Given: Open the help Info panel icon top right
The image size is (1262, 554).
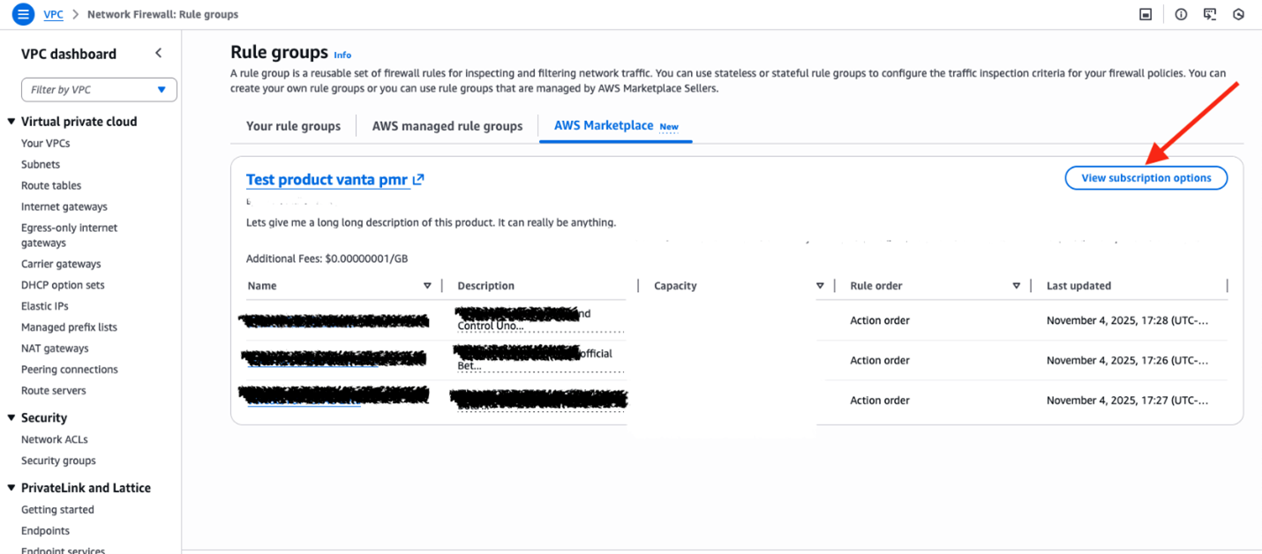Looking at the screenshot, I should point(1180,14).
